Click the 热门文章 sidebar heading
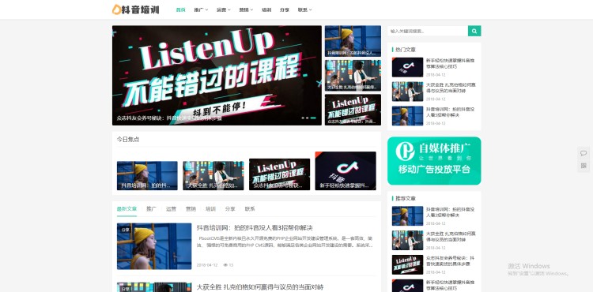The height and width of the screenshot is (292, 593). 406,50
